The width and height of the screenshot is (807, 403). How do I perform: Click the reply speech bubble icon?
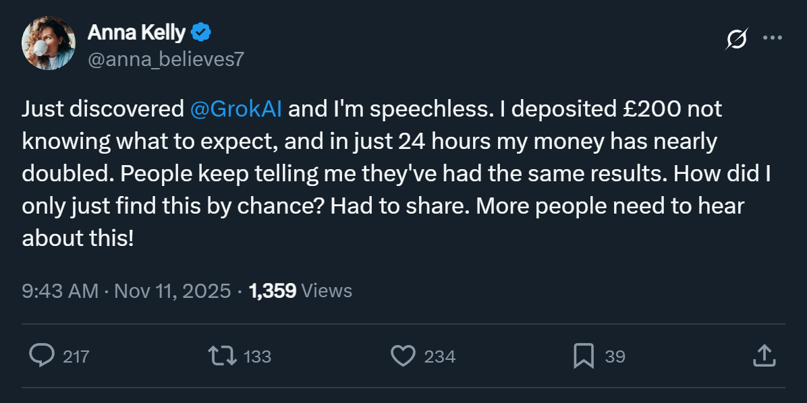coord(43,355)
